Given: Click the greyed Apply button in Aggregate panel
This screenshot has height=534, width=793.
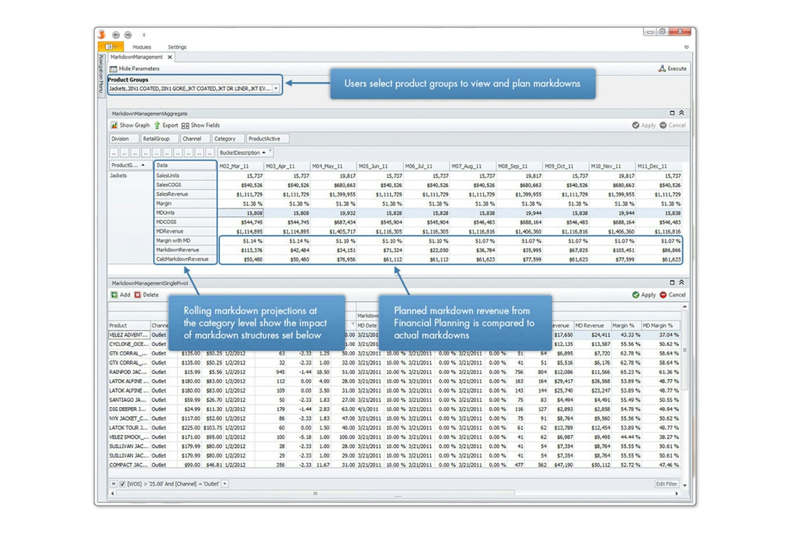Looking at the screenshot, I should (644, 125).
